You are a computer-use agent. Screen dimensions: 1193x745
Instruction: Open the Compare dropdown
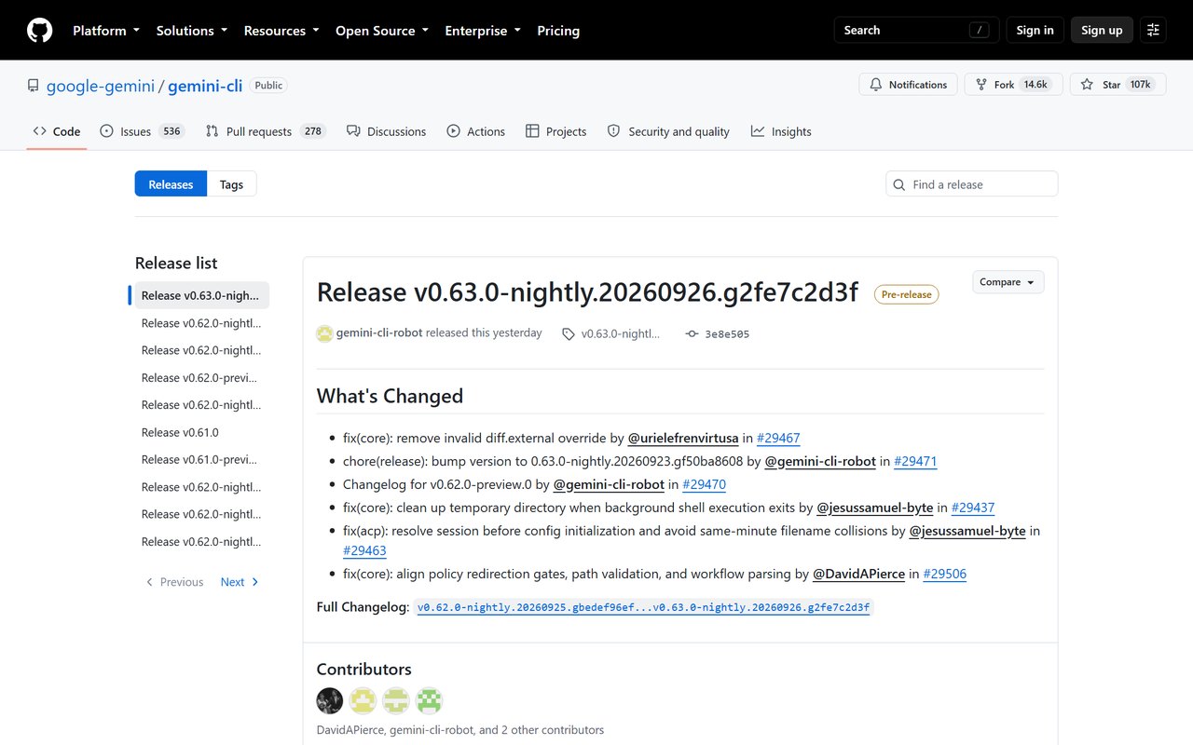[x=1008, y=282]
